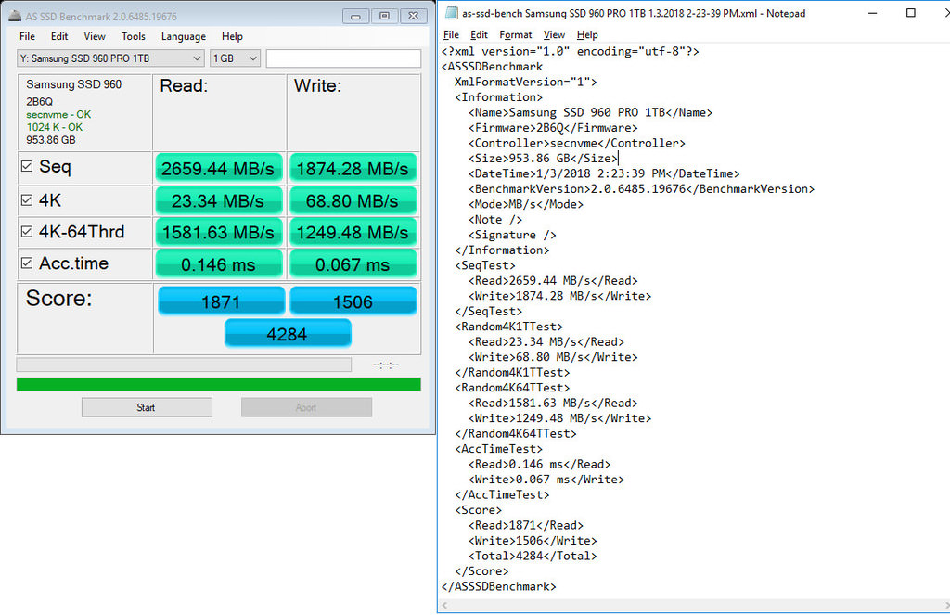
Task: Click the <Name>Samsung SSD 960 PRO 1TB line
Action: (x=590, y=112)
